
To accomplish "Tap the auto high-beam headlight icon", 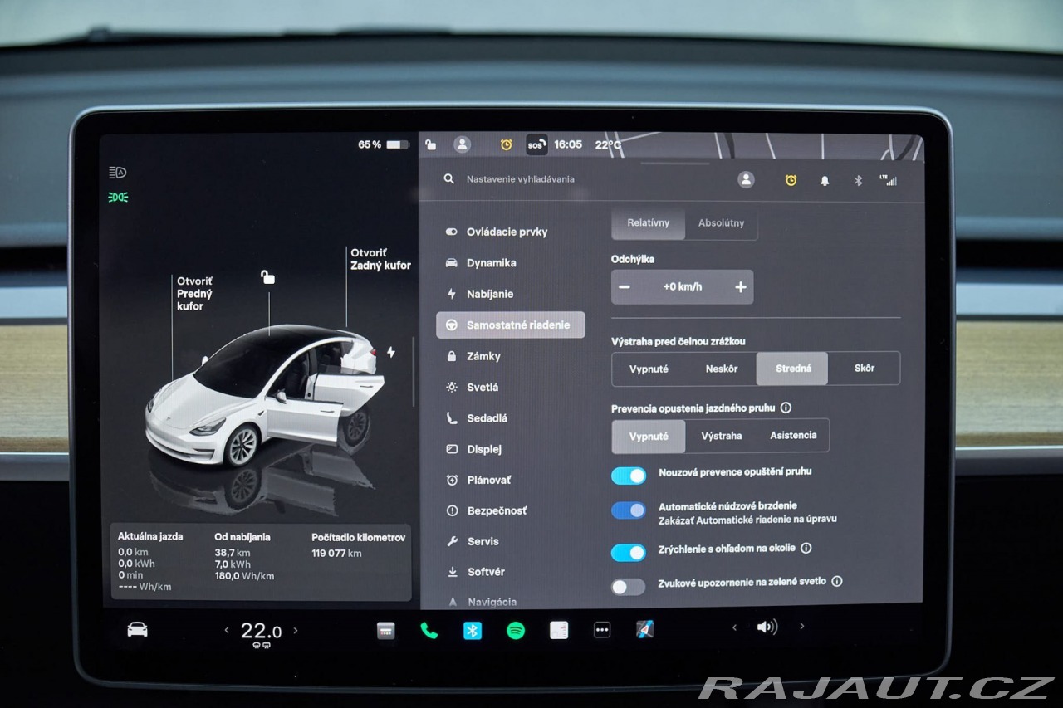I will 118,173.
